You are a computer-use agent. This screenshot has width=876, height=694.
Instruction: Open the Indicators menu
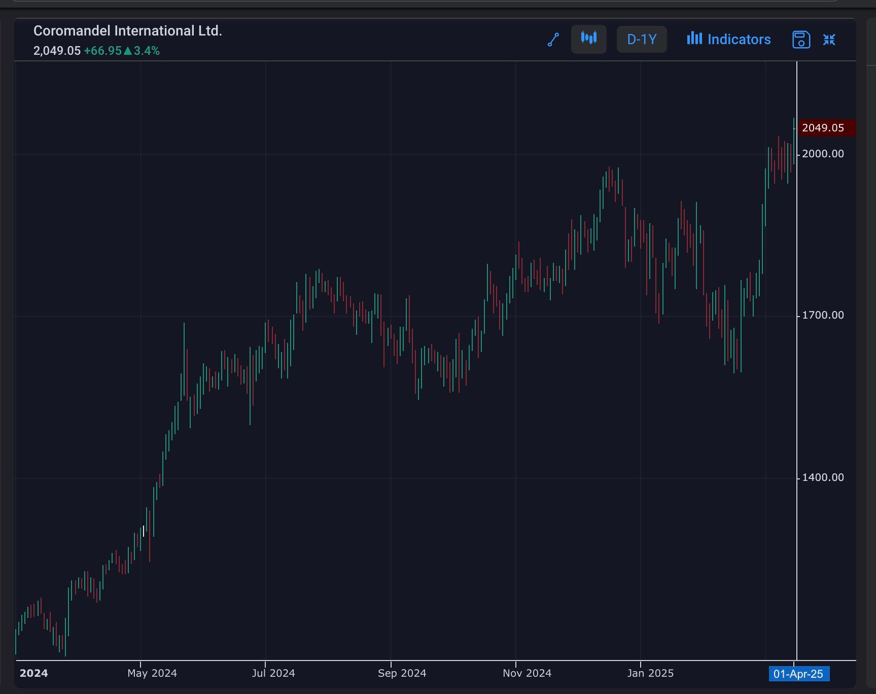[x=728, y=39]
